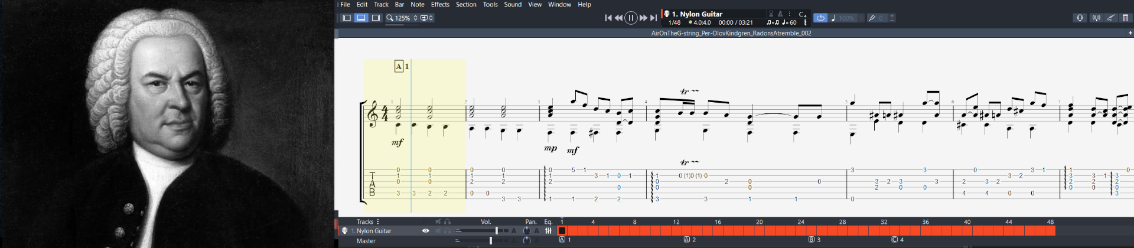Open the Effects menu
This screenshot has height=248, width=1134.
tap(440, 4)
